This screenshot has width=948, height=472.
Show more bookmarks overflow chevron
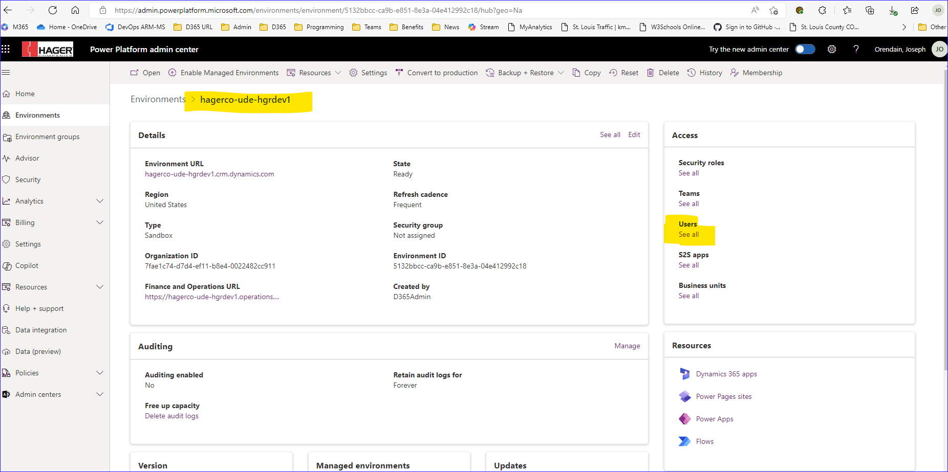tap(904, 27)
